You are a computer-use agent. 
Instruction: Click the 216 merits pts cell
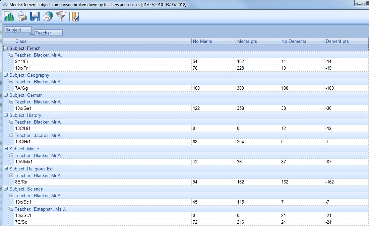[258, 222]
